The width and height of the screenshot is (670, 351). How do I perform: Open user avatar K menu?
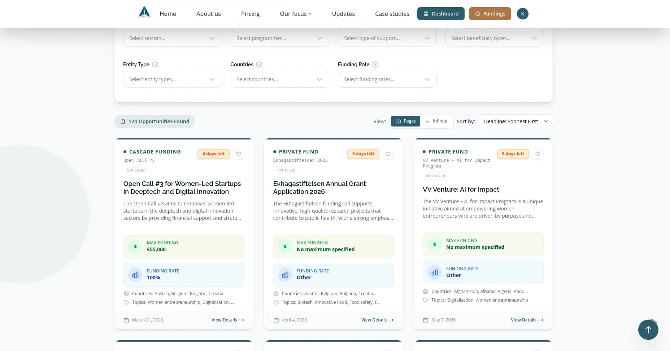(x=522, y=14)
